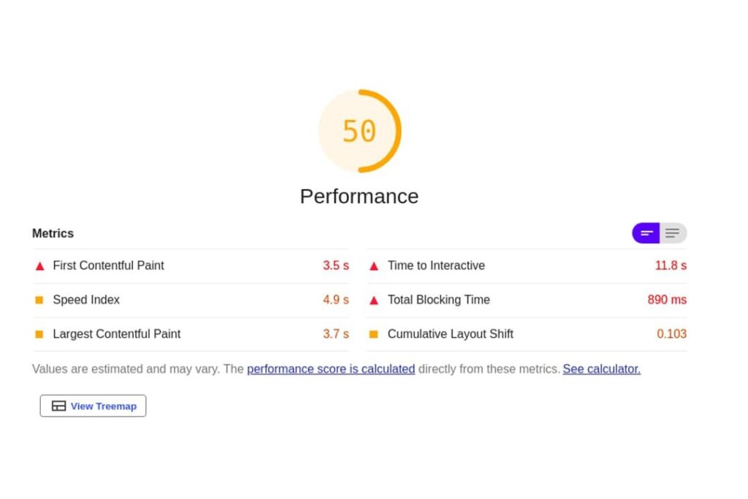Open the See calculator link
This screenshot has width=748, height=499.
click(x=601, y=369)
